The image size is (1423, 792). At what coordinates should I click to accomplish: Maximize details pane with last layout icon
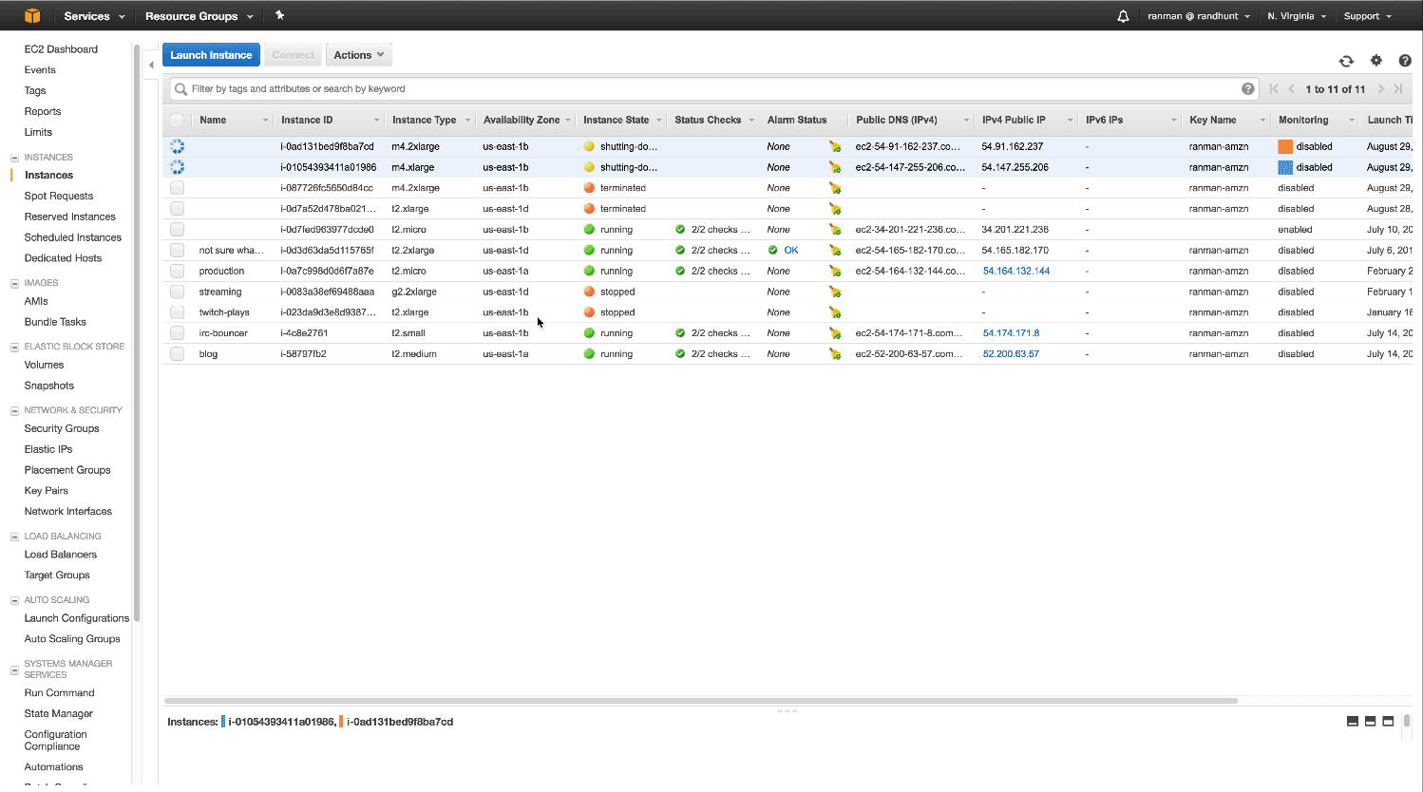(1388, 722)
